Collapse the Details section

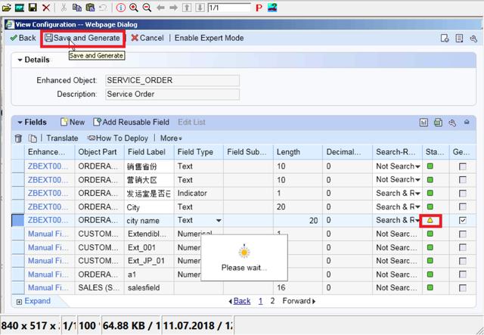20,60
